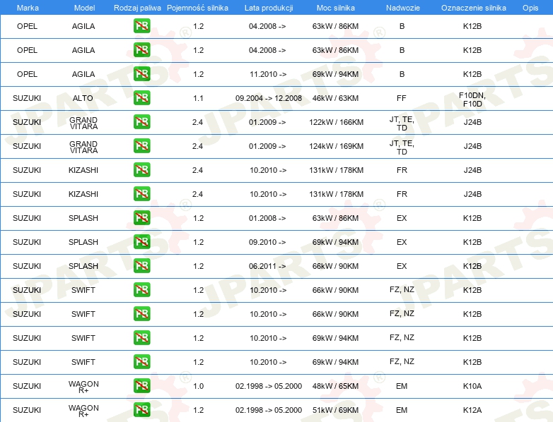Select body code B in 11.2010 row

(402, 74)
